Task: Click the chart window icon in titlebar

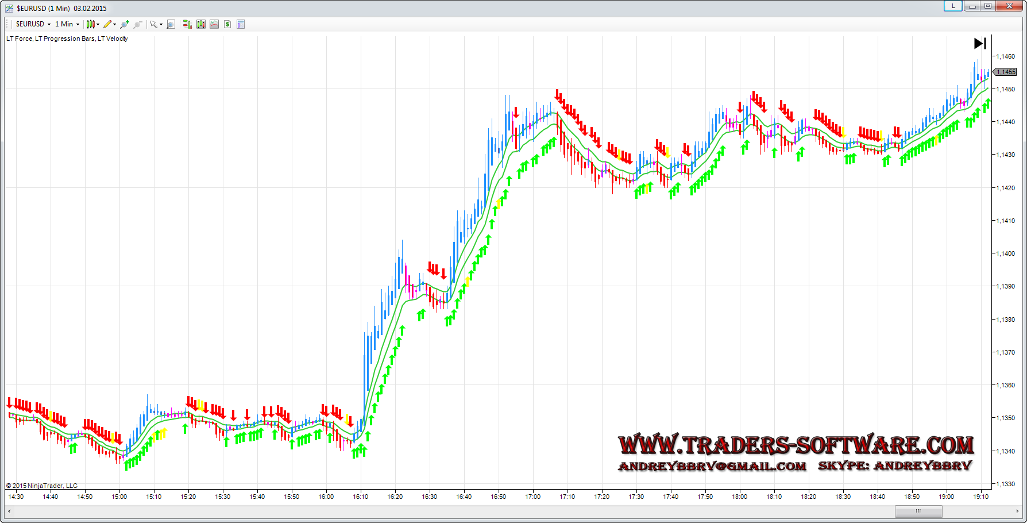Action: tap(9, 8)
